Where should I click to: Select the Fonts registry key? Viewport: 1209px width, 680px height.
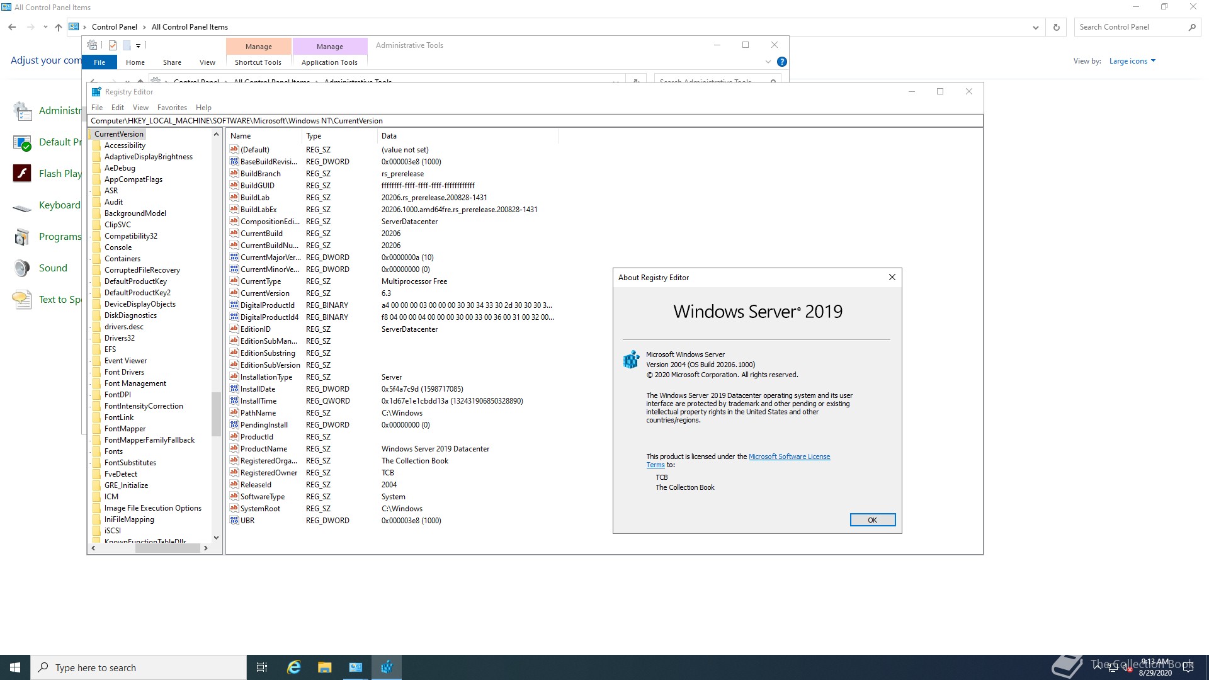[x=113, y=451]
